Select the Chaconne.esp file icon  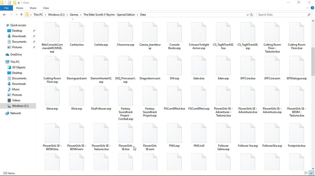(x=126, y=32)
